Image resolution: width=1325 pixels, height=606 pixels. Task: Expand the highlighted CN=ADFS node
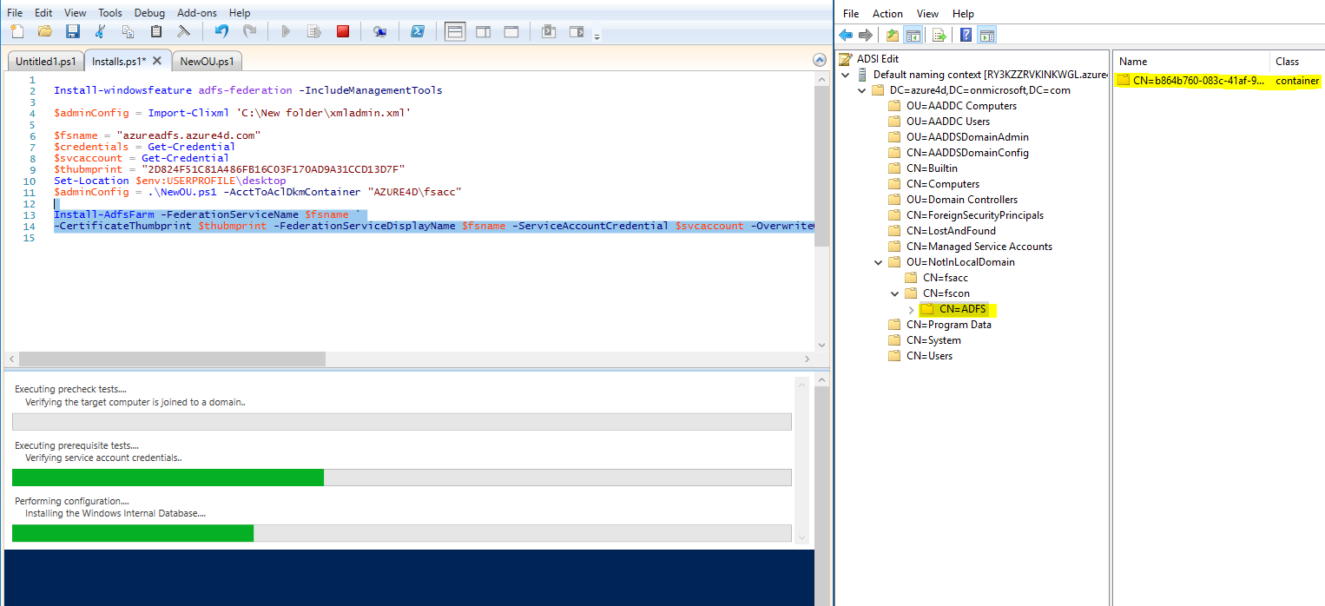coord(910,309)
